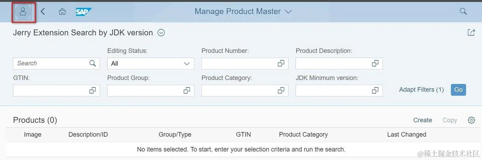Open value help for Product Group
Image resolution: width=482 pixels, height=160 pixels.
coord(187,90)
